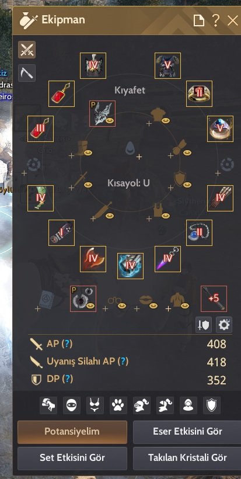This screenshot has width=241, height=479.
Task: Toggle the paw print pet display icon
Action: tap(118, 405)
